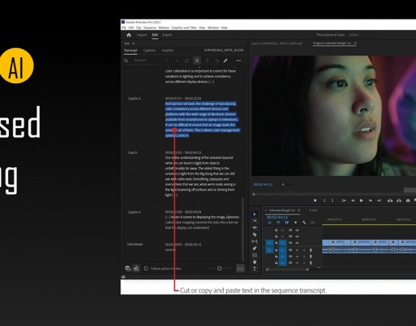The image size is (416, 326).
Task: Toggle lock on the topmost video track
Action: (x=276, y=230)
